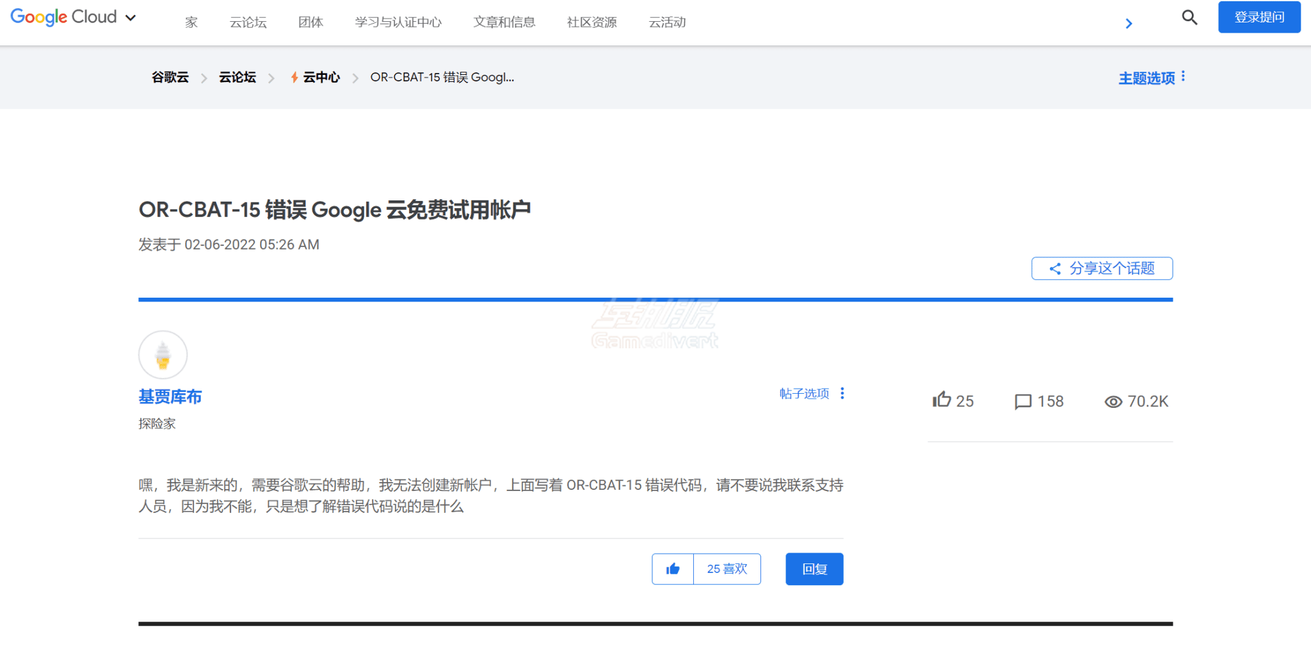Viewport: 1311px width, 646px height.
Task: Click the comment bubble icon showing 158
Action: (1023, 401)
